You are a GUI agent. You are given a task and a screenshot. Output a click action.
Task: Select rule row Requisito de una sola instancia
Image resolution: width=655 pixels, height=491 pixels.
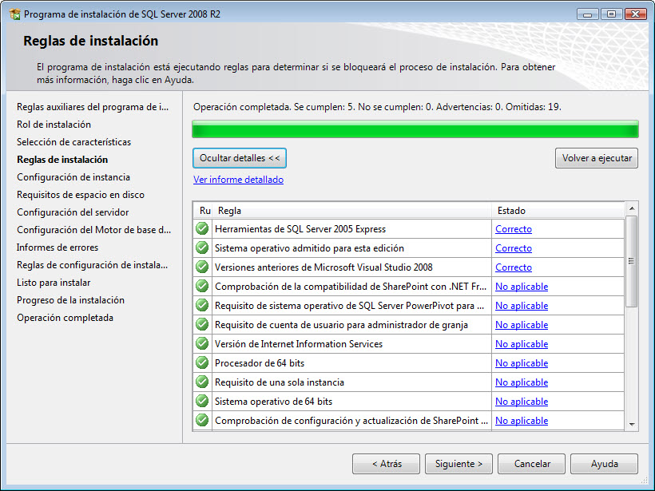tap(409, 382)
